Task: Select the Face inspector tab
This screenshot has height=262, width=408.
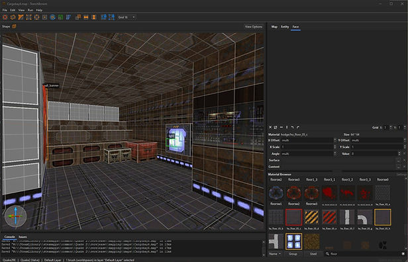Action: point(295,26)
